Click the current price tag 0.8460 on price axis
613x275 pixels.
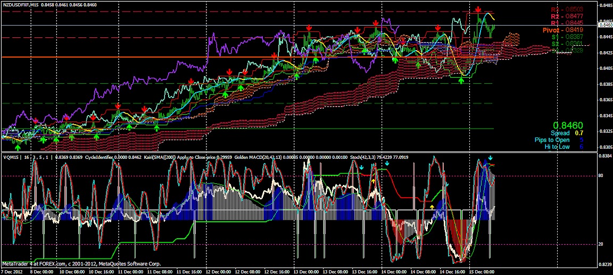point(604,25)
